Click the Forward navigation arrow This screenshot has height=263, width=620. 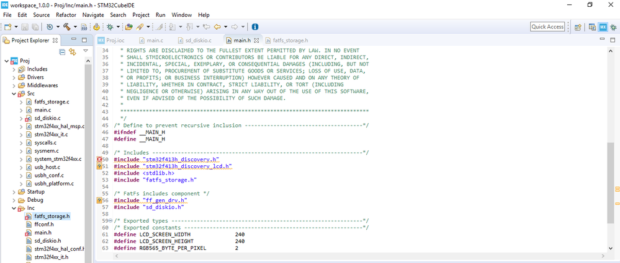pyautogui.click(x=234, y=27)
